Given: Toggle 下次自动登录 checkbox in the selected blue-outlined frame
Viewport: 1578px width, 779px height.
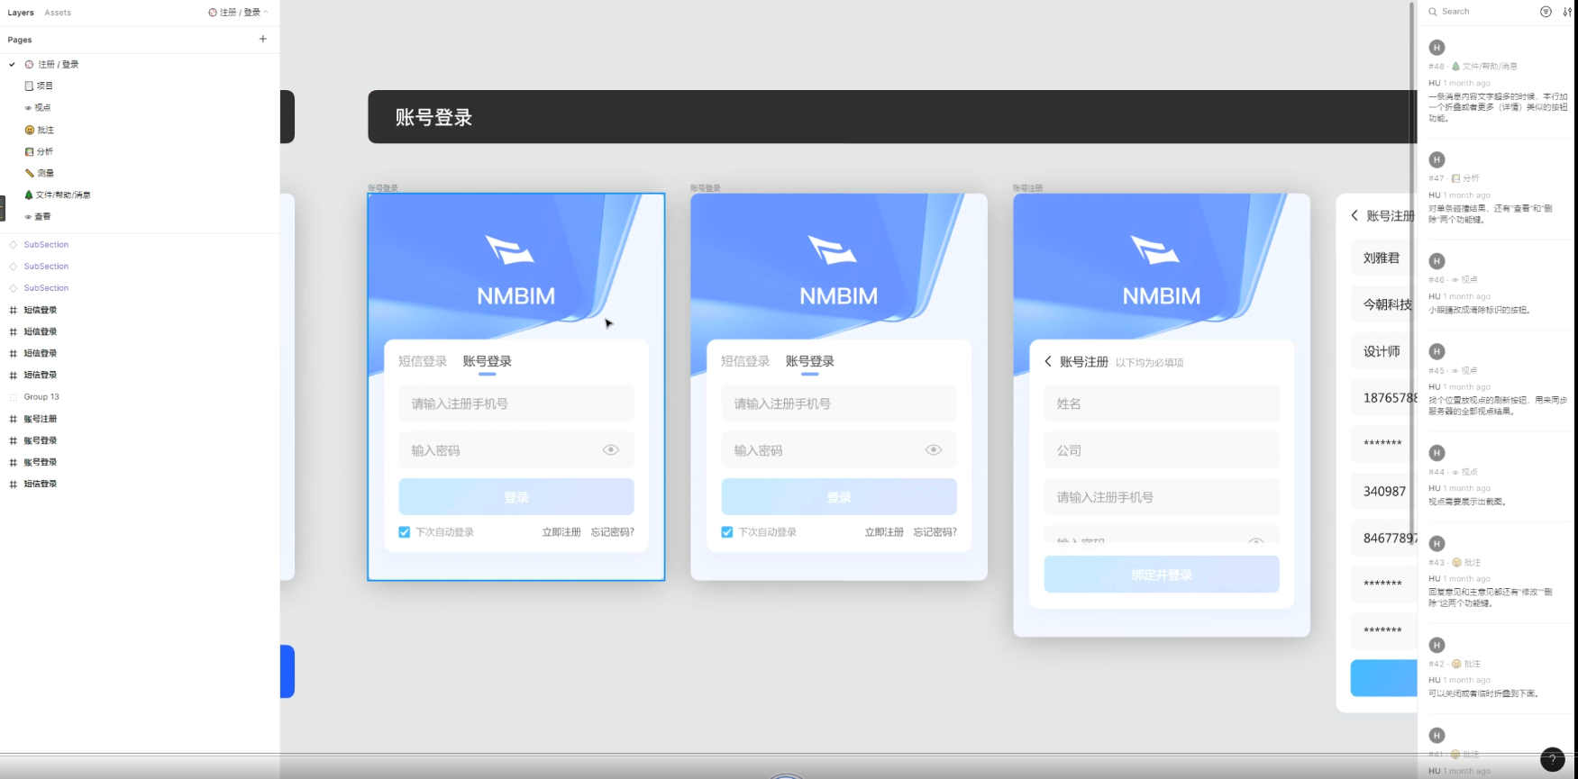Looking at the screenshot, I should click(405, 532).
